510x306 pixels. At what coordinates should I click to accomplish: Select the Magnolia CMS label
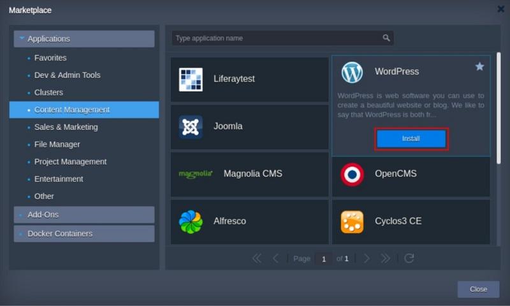pyautogui.click(x=252, y=173)
